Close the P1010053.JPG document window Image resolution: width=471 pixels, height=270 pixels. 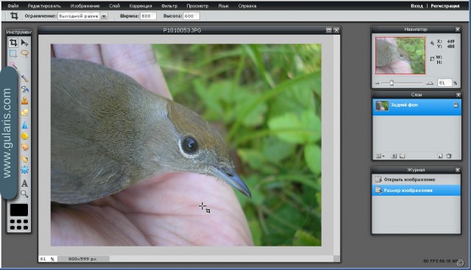point(336,30)
